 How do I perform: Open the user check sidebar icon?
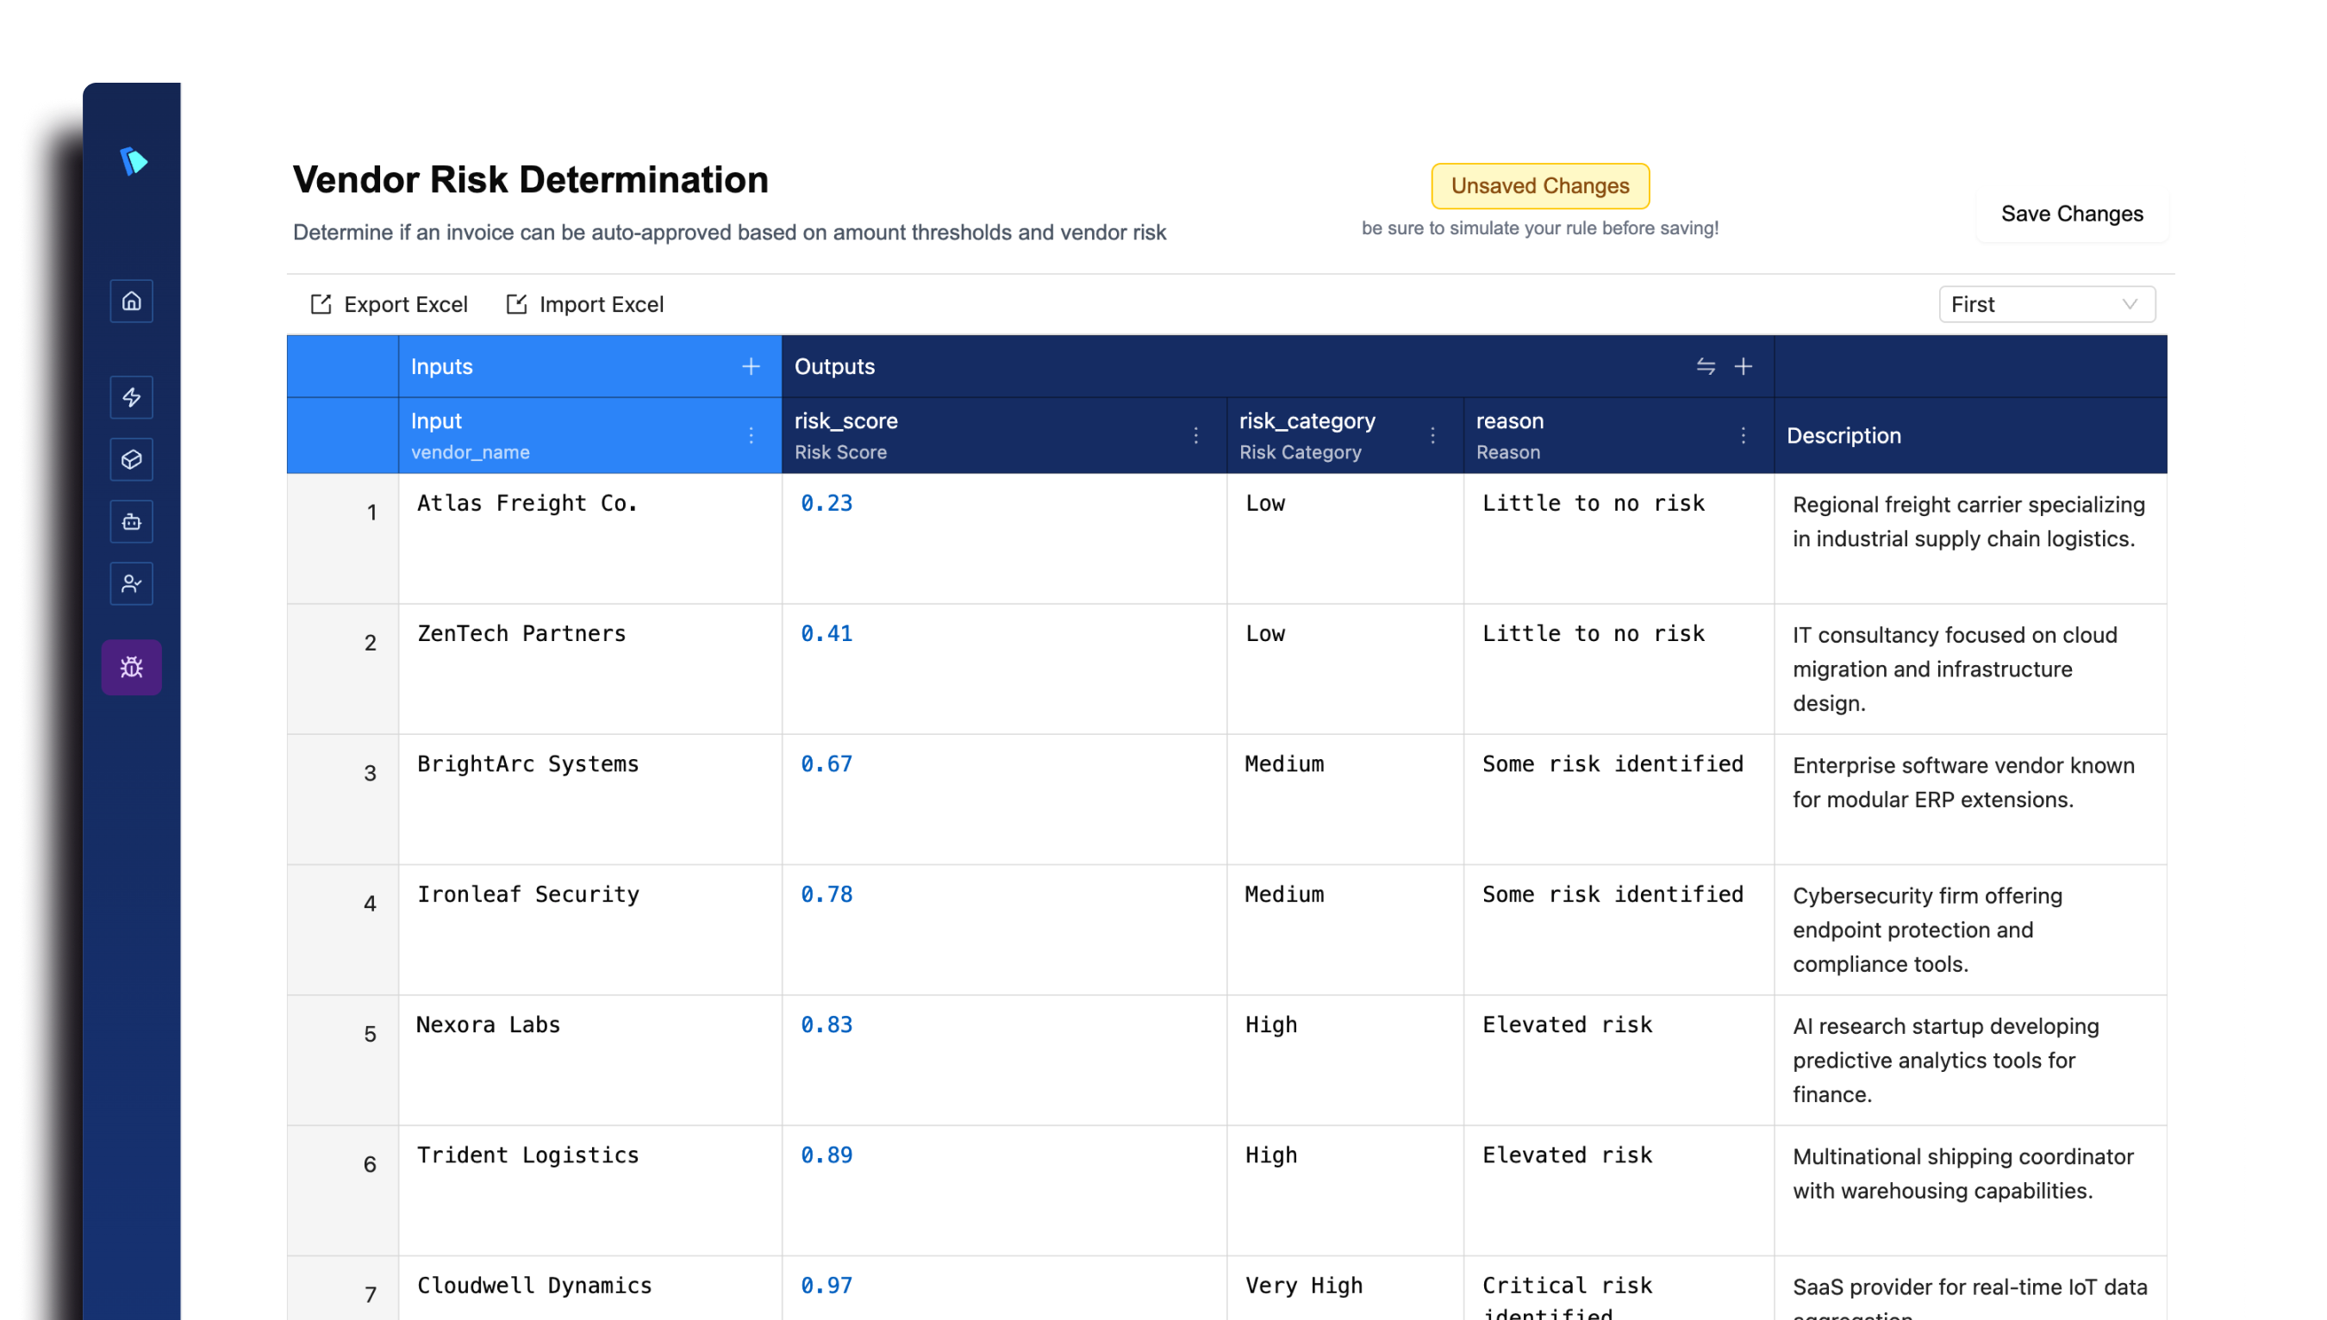click(x=132, y=583)
